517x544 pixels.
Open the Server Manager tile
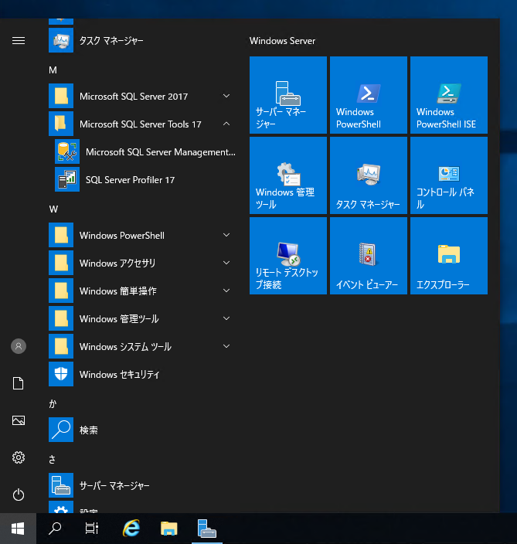pos(287,95)
